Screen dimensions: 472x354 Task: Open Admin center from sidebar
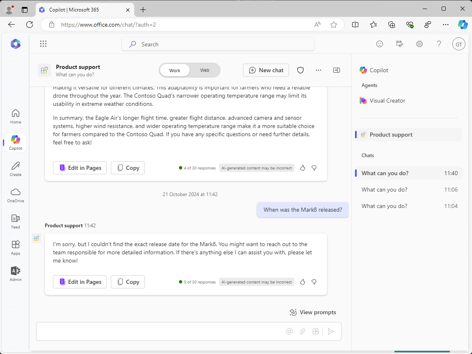coord(16,274)
